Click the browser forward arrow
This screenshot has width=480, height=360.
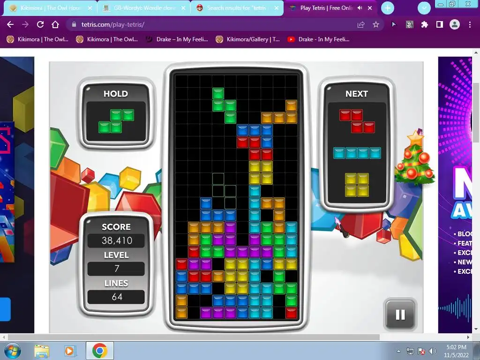[x=25, y=24]
